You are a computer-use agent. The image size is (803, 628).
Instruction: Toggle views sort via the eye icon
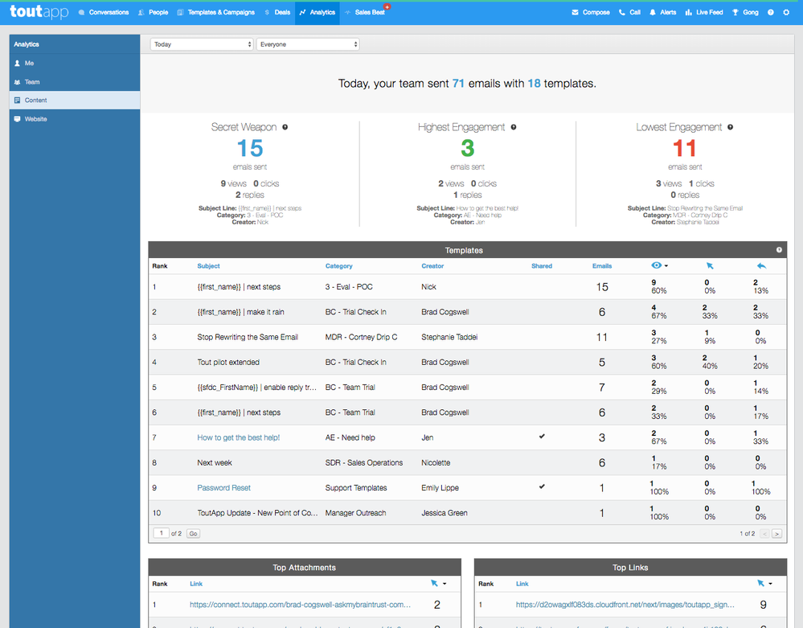pos(656,266)
